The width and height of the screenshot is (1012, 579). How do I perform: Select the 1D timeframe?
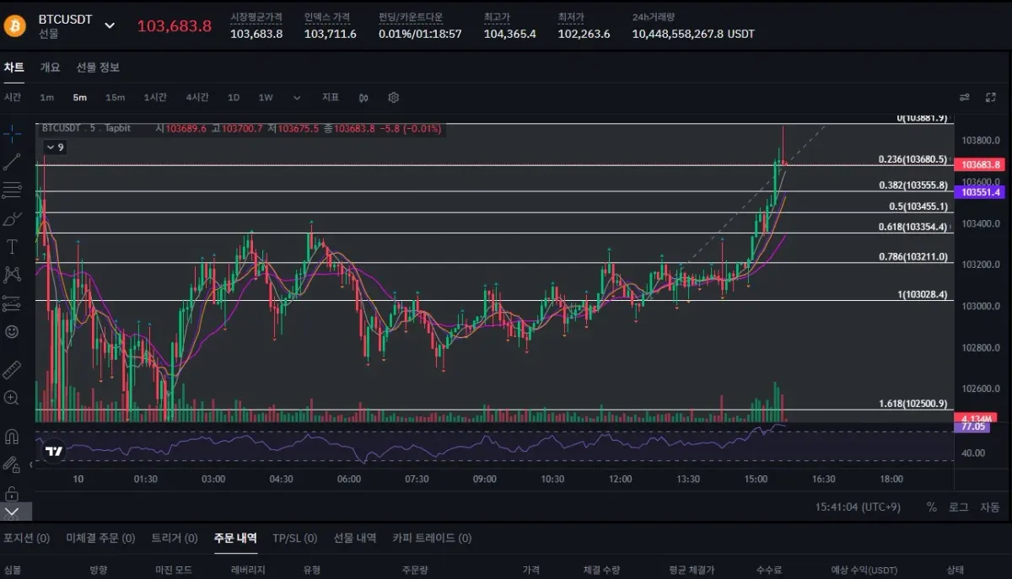(x=234, y=98)
